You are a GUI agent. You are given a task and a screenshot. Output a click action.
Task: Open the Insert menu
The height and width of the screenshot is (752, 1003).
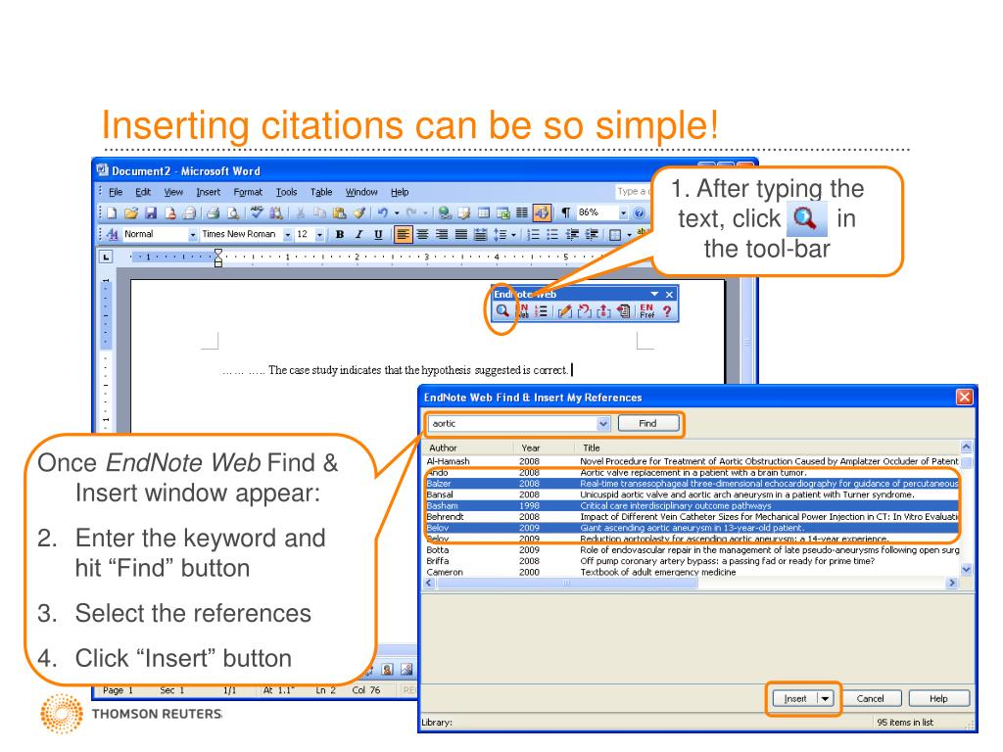coord(208,192)
